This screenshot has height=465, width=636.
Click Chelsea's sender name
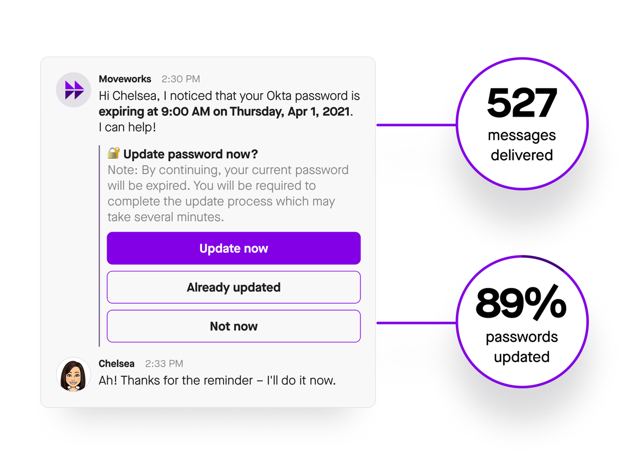[x=117, y=364]
